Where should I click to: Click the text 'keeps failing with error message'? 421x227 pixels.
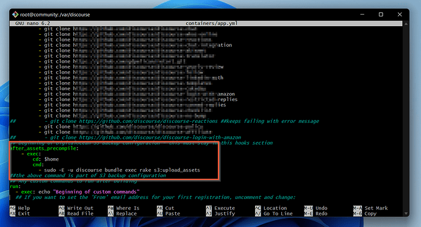click(273, 121)
